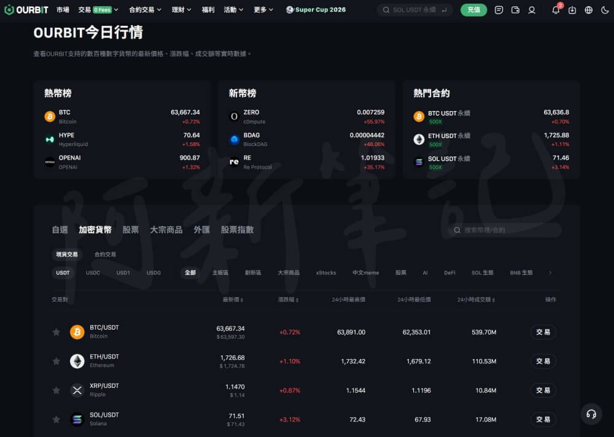Switch to the 外匯 tab

201,230
